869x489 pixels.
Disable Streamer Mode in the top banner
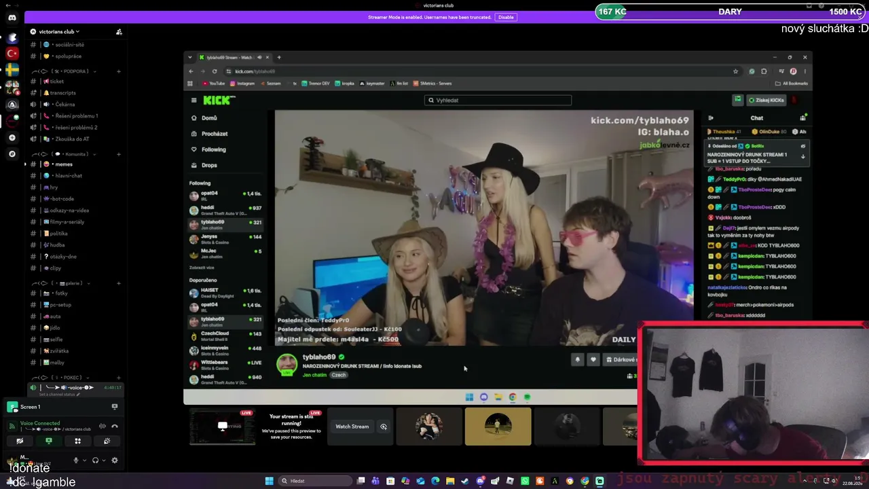click(506, 17)
